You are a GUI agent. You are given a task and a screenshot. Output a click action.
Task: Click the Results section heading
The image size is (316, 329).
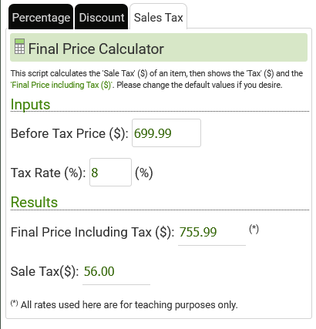click(x=34, y=202)
